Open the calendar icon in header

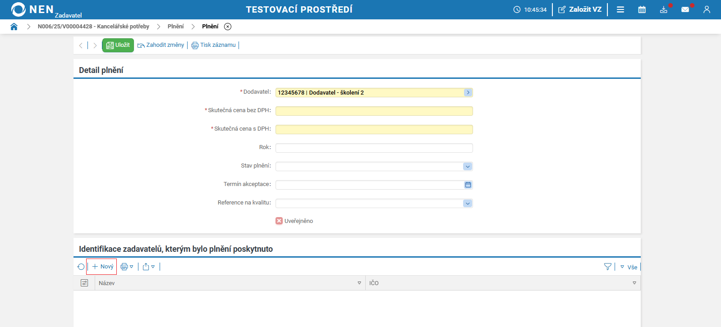click(642, 9)
